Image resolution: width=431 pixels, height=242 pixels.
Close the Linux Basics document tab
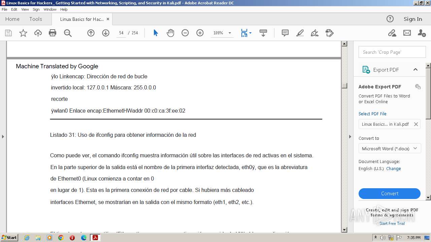[x=108, y=19]
